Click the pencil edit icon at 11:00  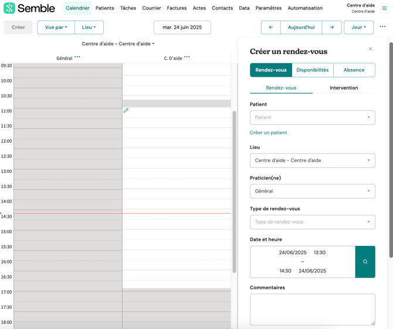(x=126, y=110)
